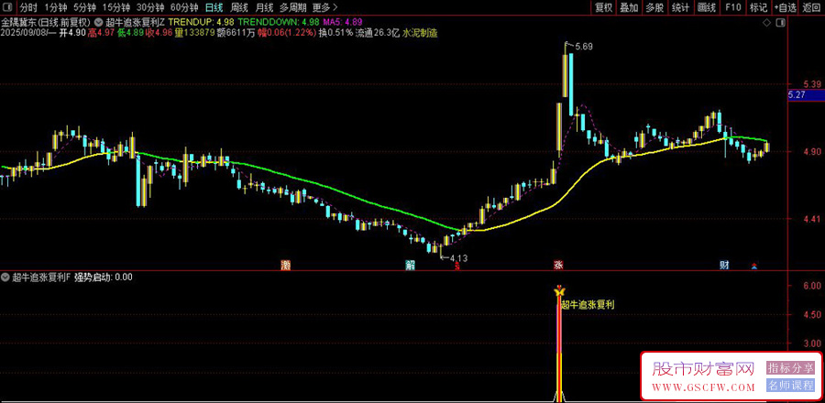This screenshot has width=825, height=403.
Task: Open the 复权 adjustment menu
Action: pos(603,8)
